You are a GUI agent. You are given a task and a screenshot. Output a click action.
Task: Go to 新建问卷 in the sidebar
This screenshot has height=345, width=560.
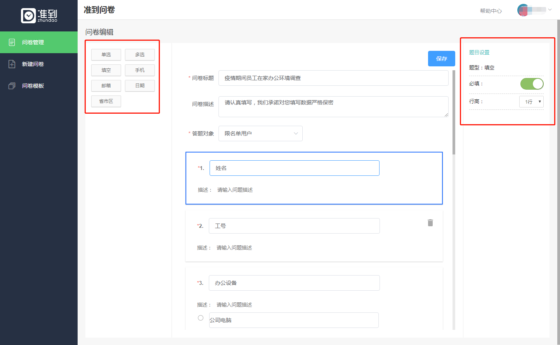33,64
